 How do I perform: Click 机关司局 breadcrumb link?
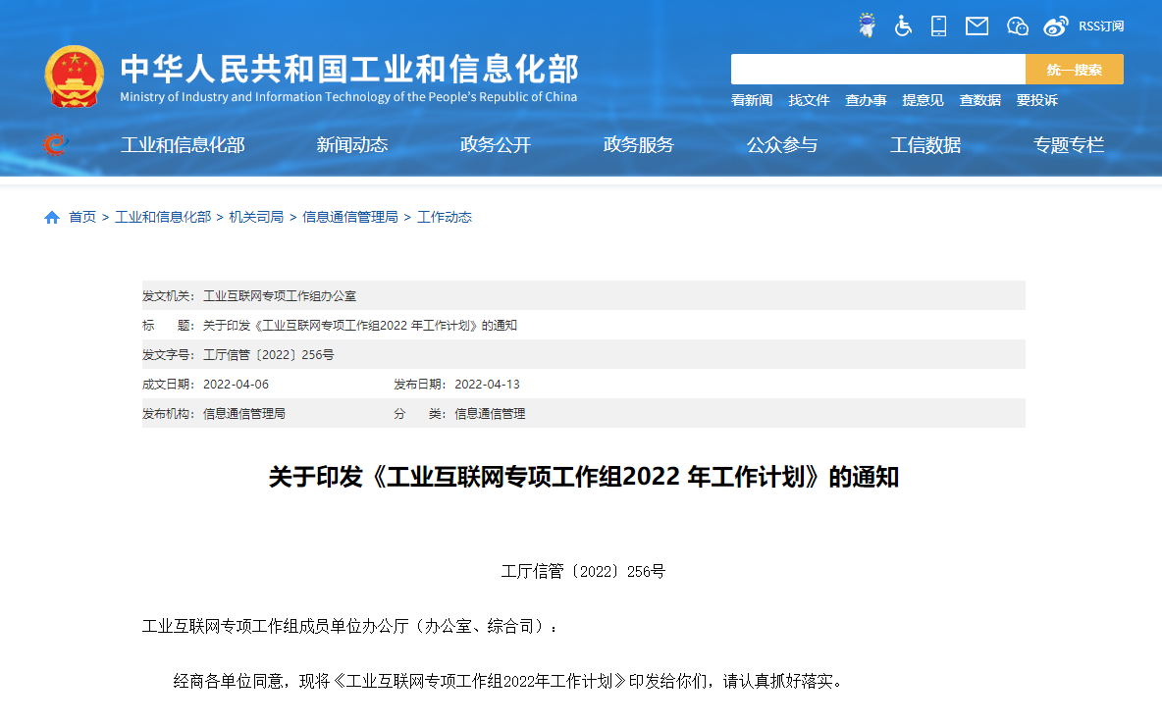coord(256,217)
